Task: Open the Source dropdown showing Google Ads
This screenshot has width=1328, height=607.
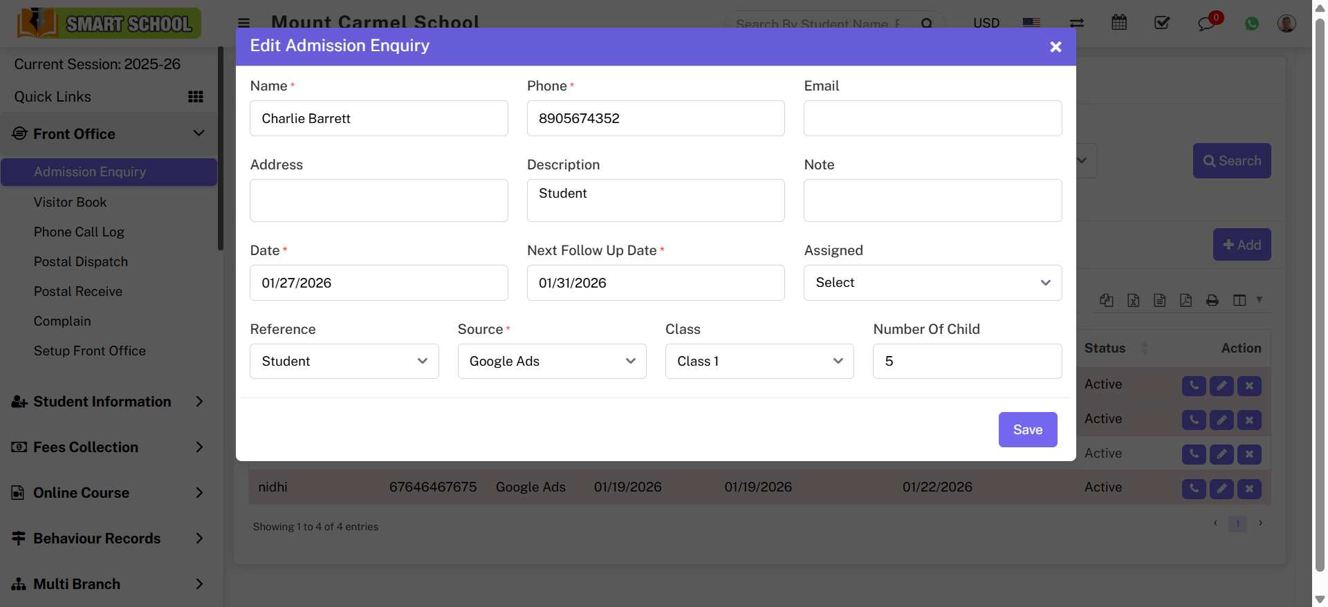Action: pos(551,362)
